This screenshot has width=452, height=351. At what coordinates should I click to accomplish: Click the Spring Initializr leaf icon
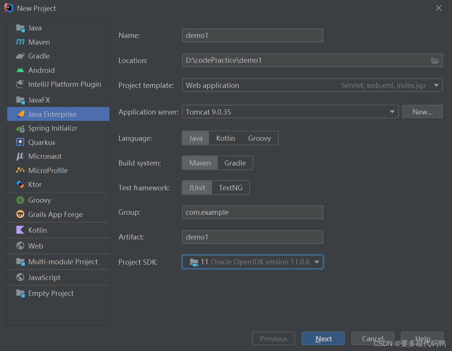pyautogui.click(x=20, y=128)
